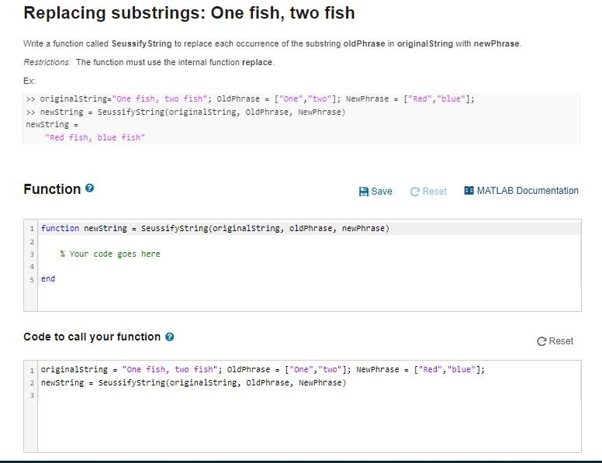602x463 pixels.
Task: Click Reset arrow icon in call-code section
Action: tap(541, 341)
